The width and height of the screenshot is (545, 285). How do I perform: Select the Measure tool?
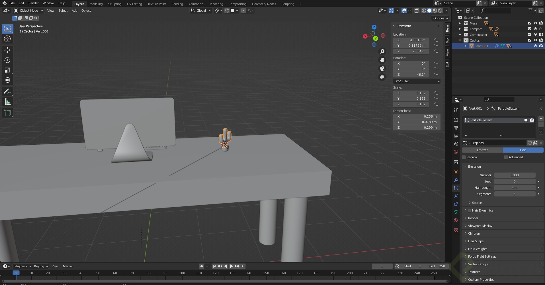(7, 102)
